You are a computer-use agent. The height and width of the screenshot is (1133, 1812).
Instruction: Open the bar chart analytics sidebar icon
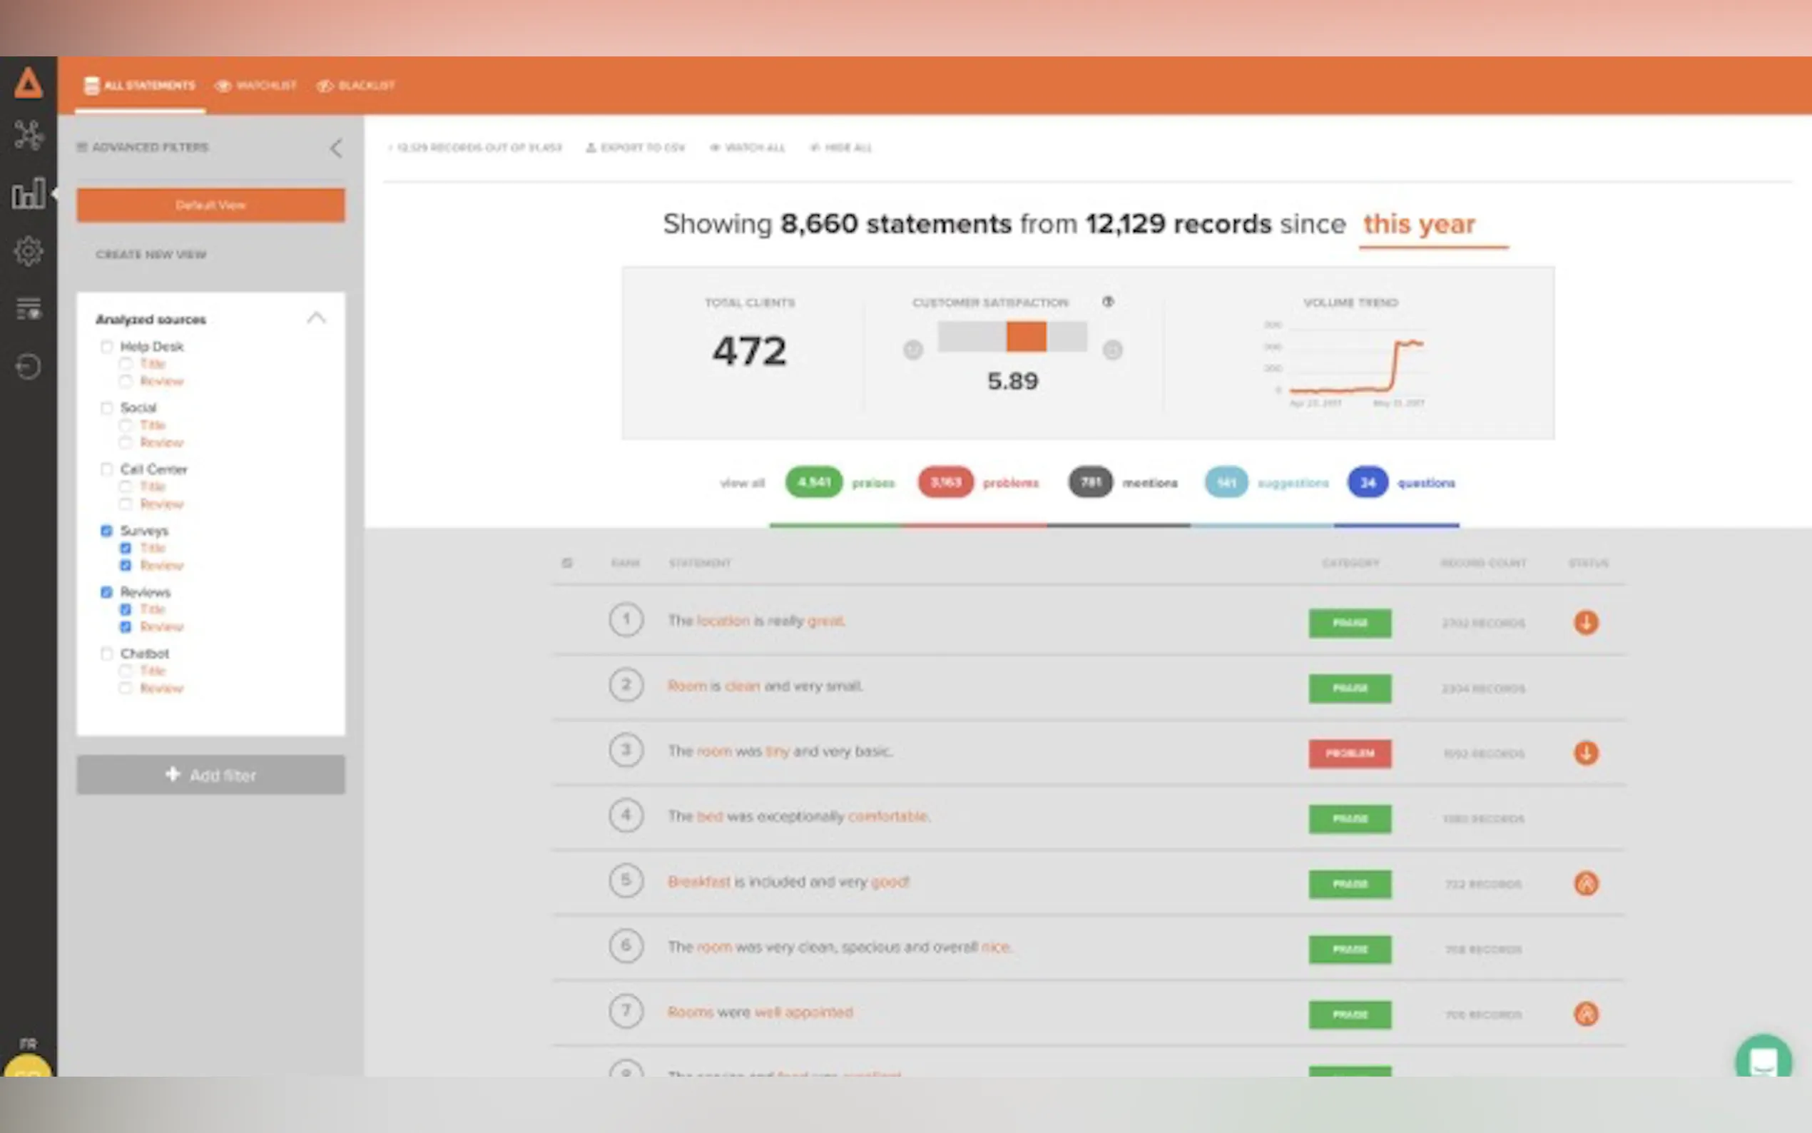(29, 193)
